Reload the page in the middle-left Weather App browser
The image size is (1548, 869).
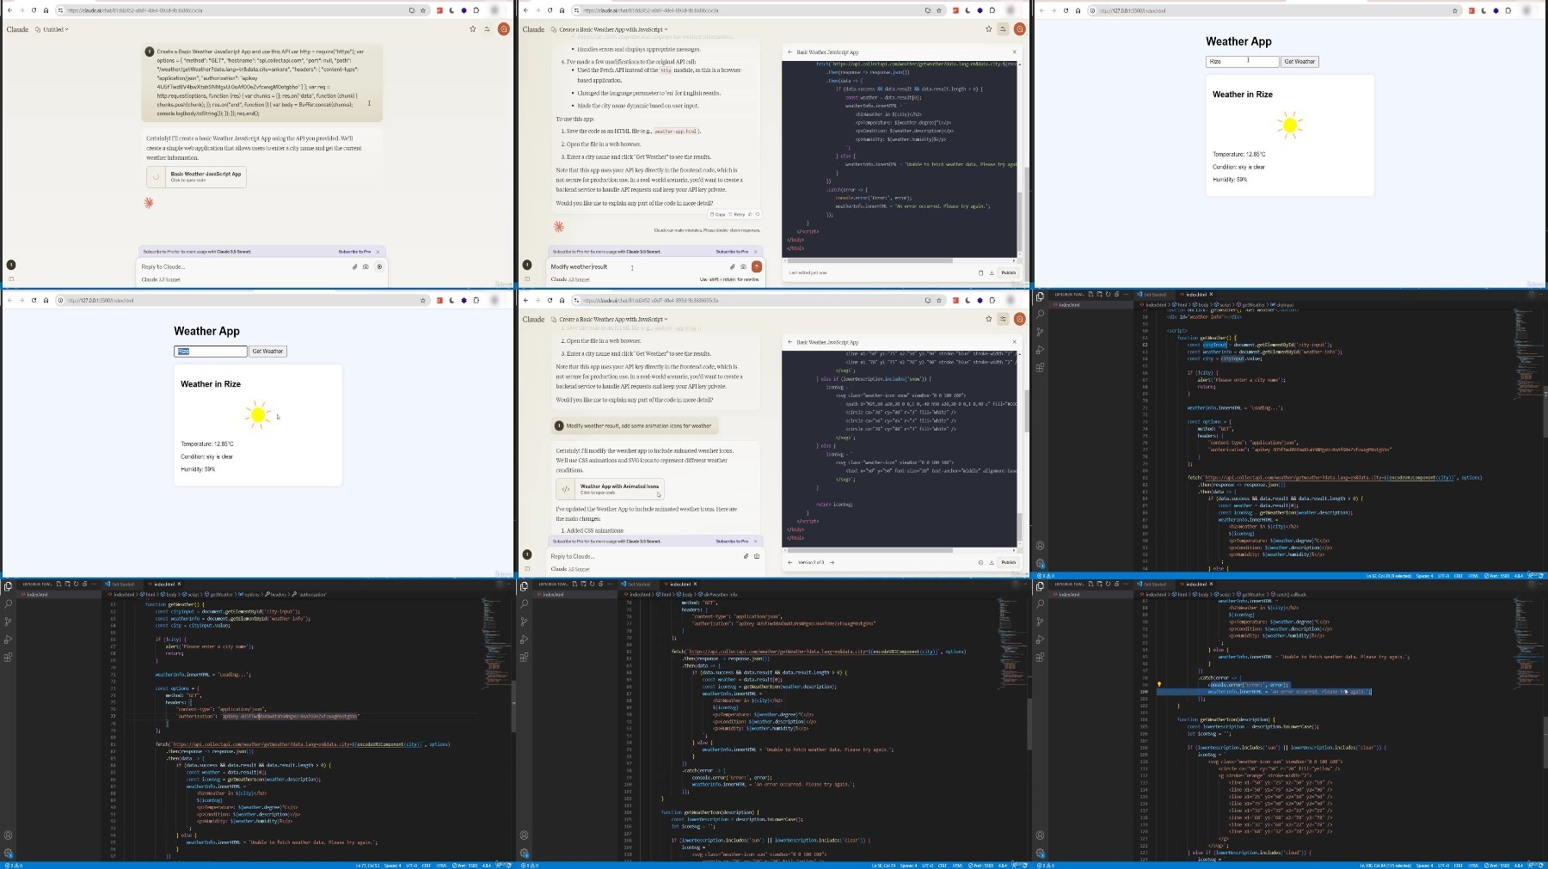34,300
